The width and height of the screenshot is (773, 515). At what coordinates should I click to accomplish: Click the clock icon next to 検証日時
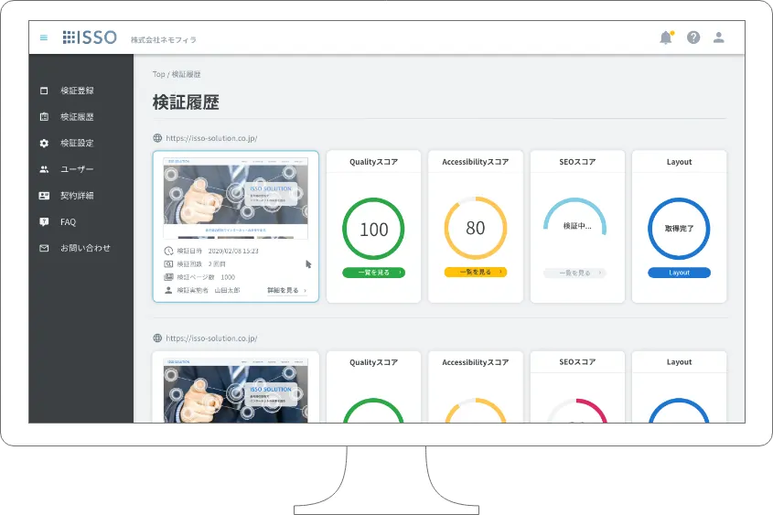coord(168,251)
